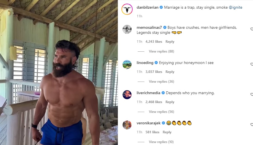This screenshot has height=145, width=253.
Task: Click danbilzerian's profile avatar
Action: [127, 10]
